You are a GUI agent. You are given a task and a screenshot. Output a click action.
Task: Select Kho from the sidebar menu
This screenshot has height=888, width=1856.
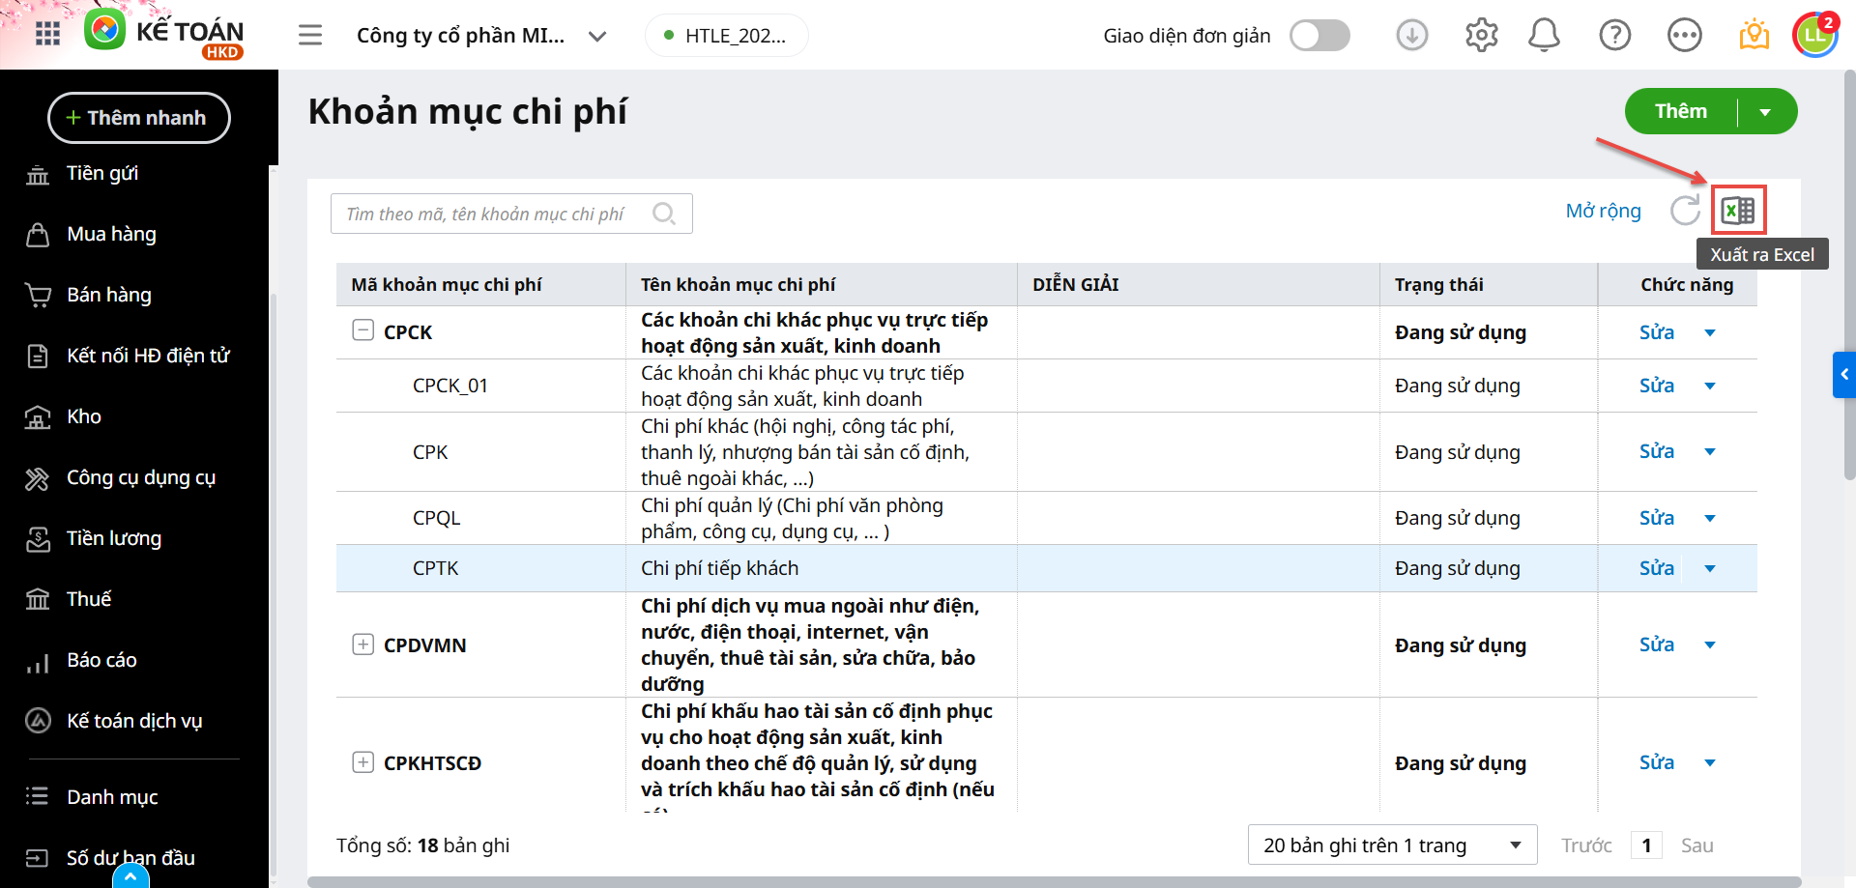(x=84, y=416)
